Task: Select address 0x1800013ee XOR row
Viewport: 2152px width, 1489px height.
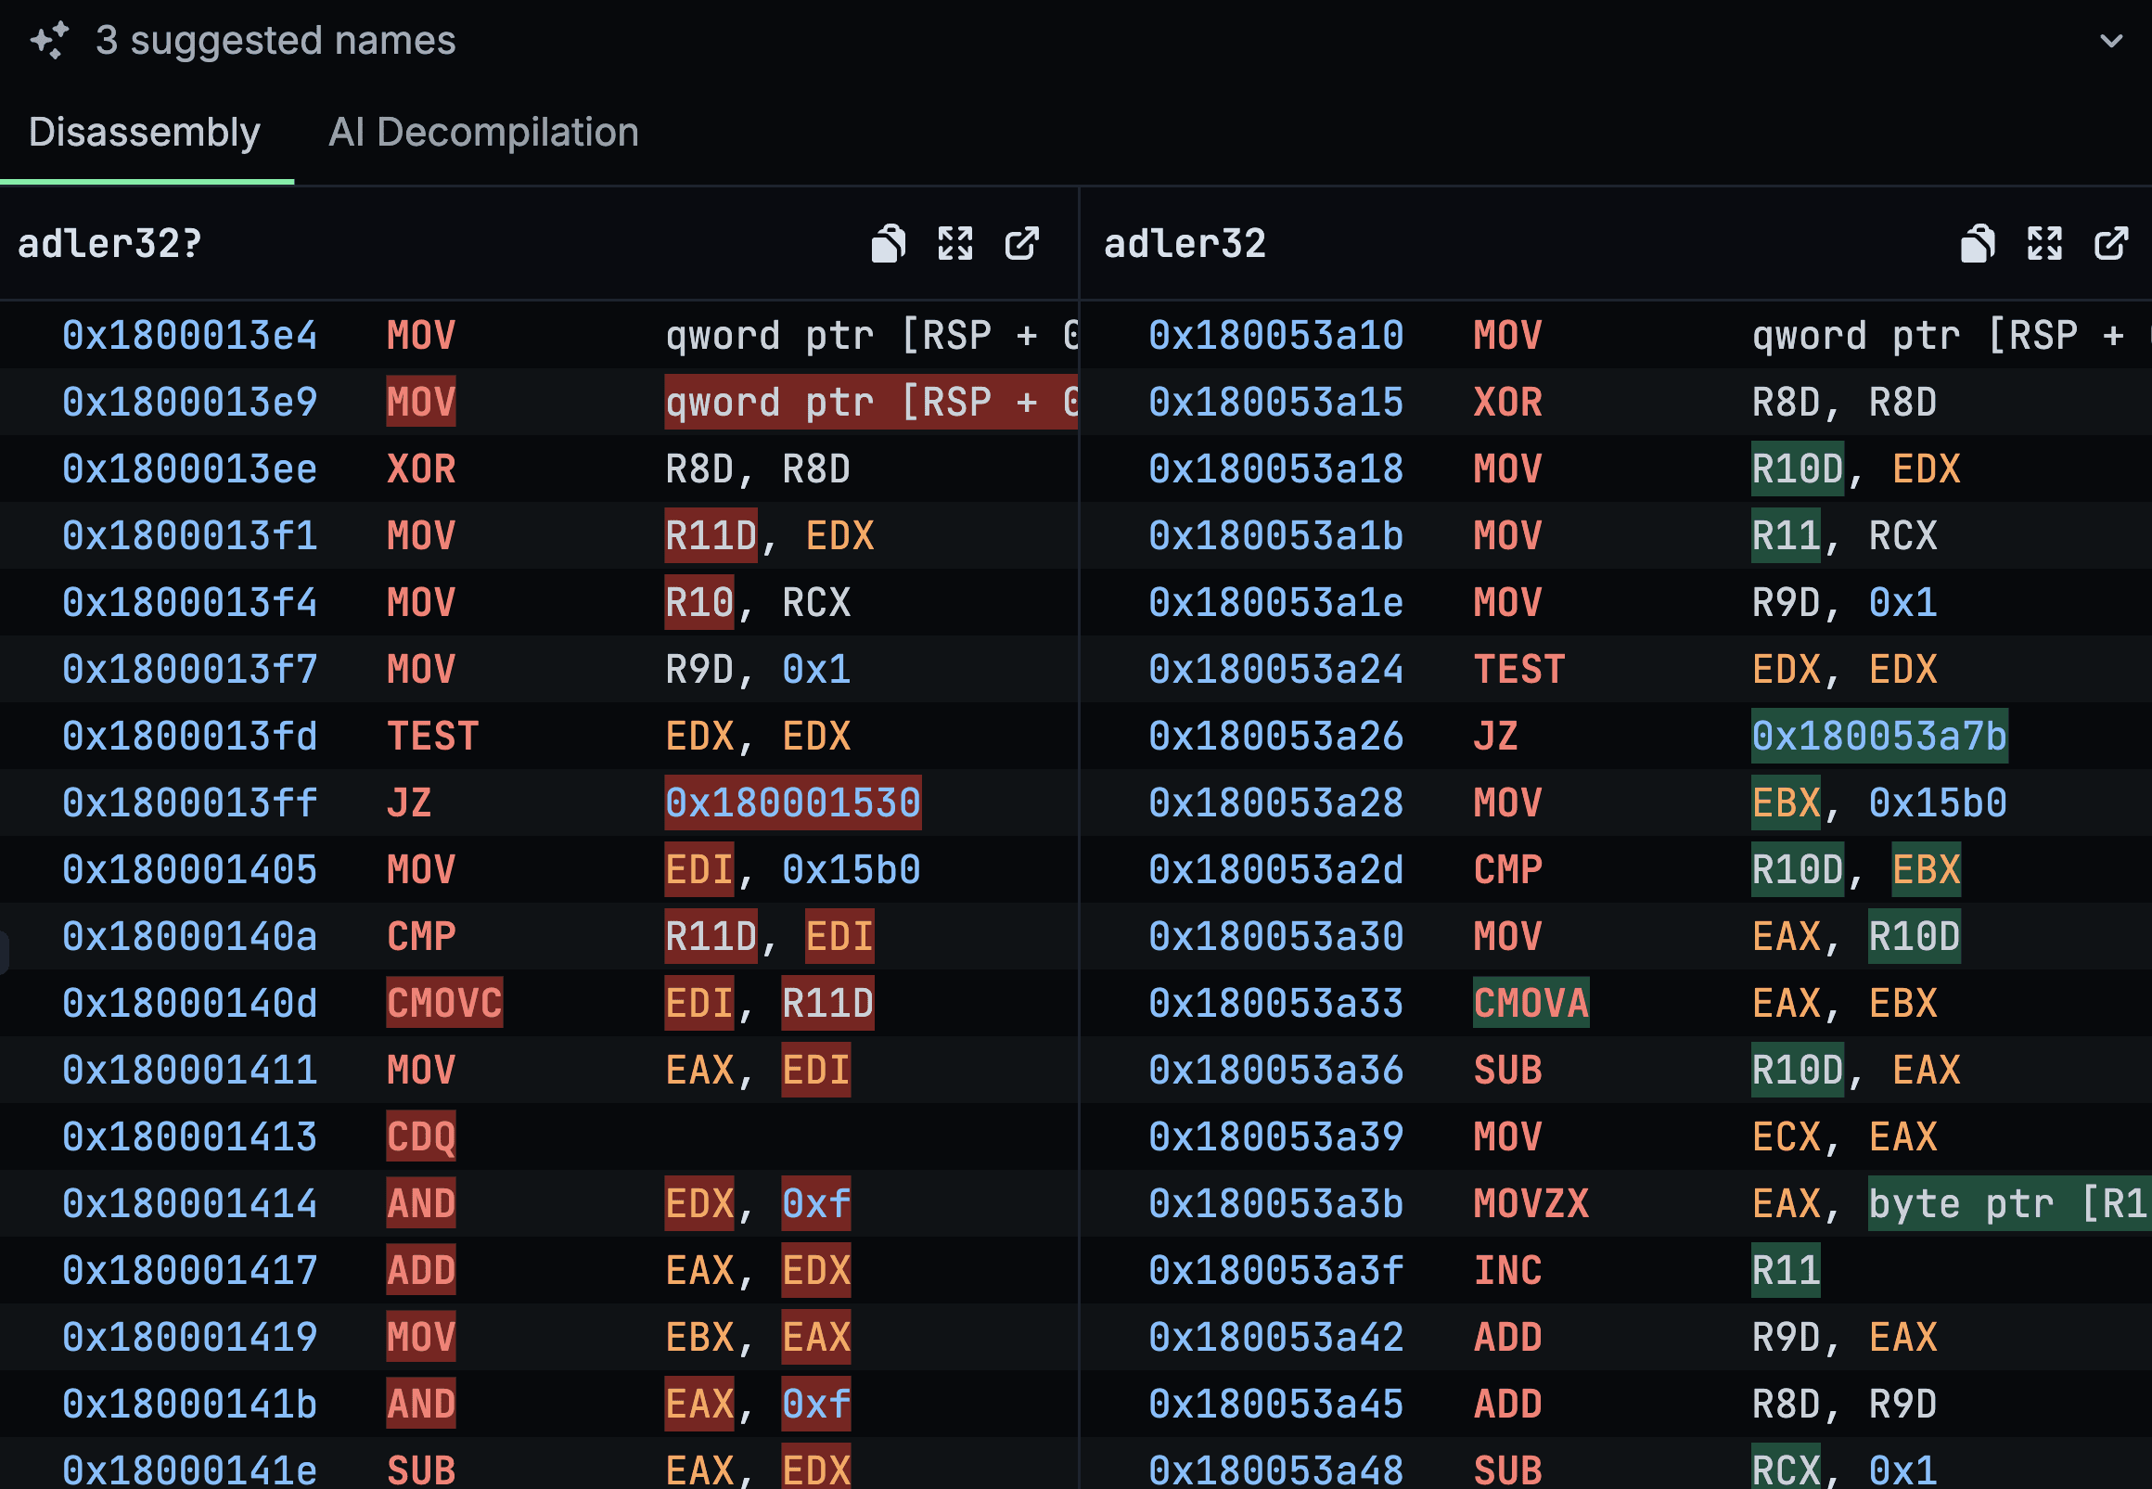Action: click(539, 469)
